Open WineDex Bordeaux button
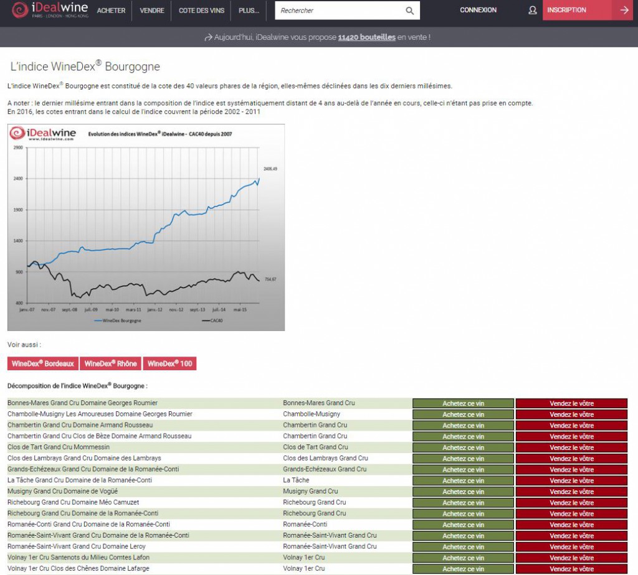This screenshot has width=638, height=575. point(43,363)
